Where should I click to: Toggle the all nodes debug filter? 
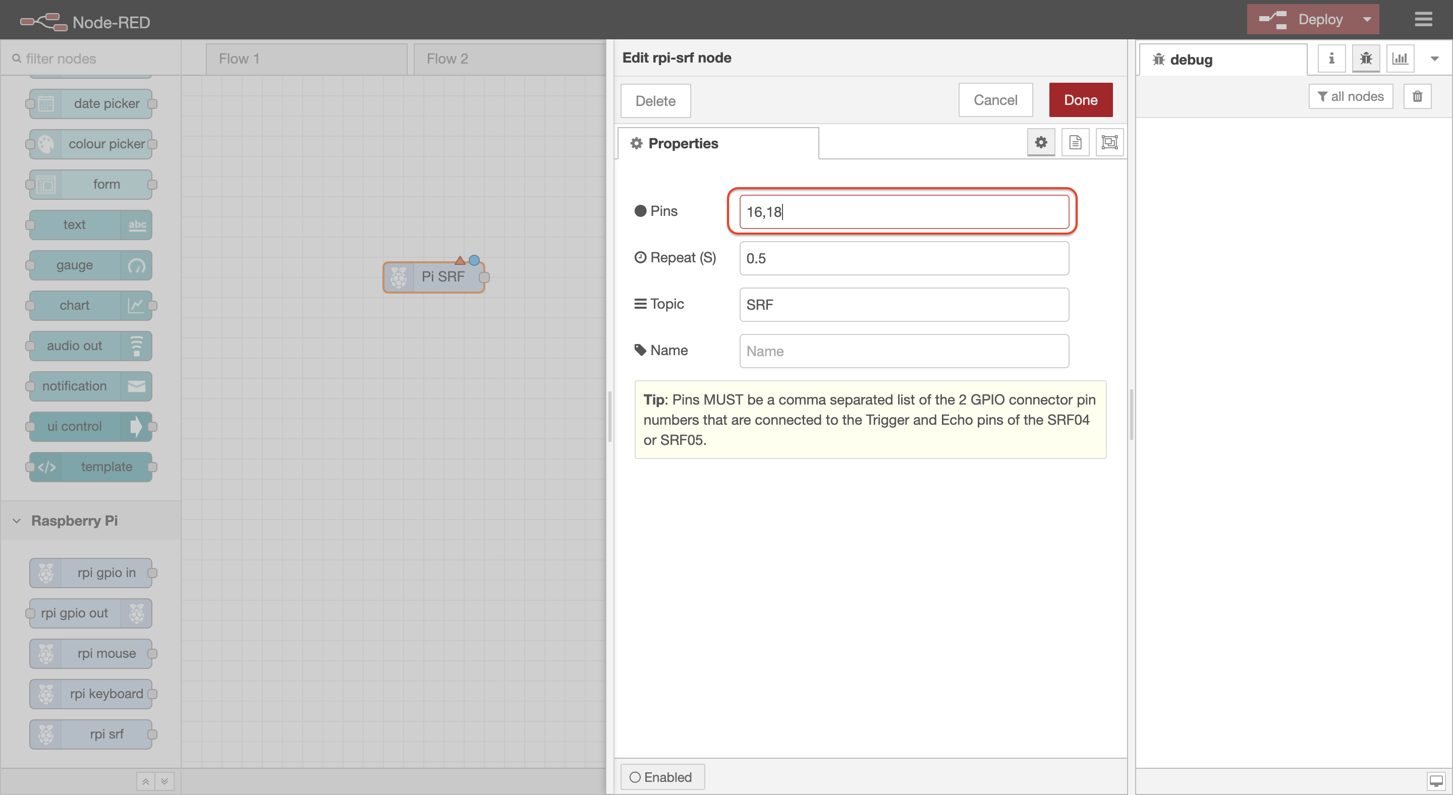coord(1351,96)
